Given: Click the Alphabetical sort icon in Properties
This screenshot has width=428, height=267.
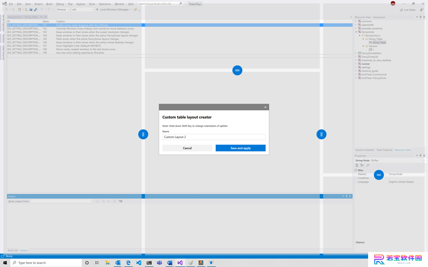Looking at the screenshot, I should [362, 165].
